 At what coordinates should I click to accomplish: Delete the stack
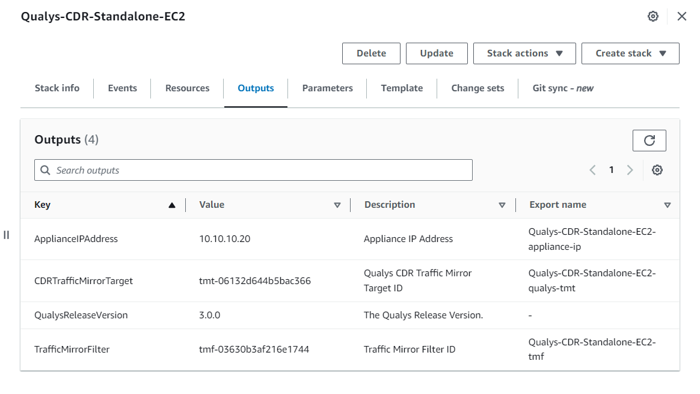pos(371,53)
